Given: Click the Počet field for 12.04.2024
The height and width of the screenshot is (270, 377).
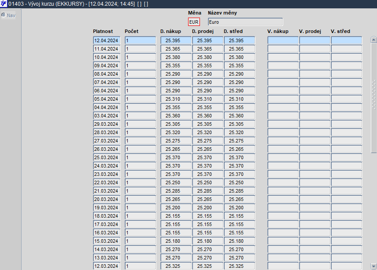Looking at the screenshot, I should pos(140,40).
